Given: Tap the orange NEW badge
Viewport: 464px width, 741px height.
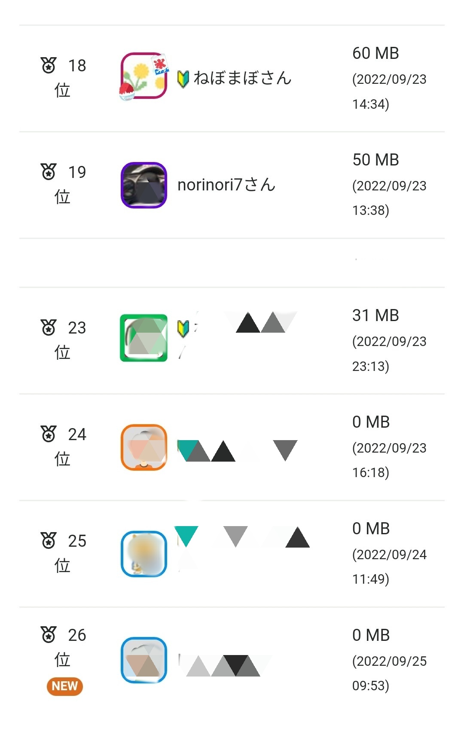Looking at the screenshot, I should [65, 686].
